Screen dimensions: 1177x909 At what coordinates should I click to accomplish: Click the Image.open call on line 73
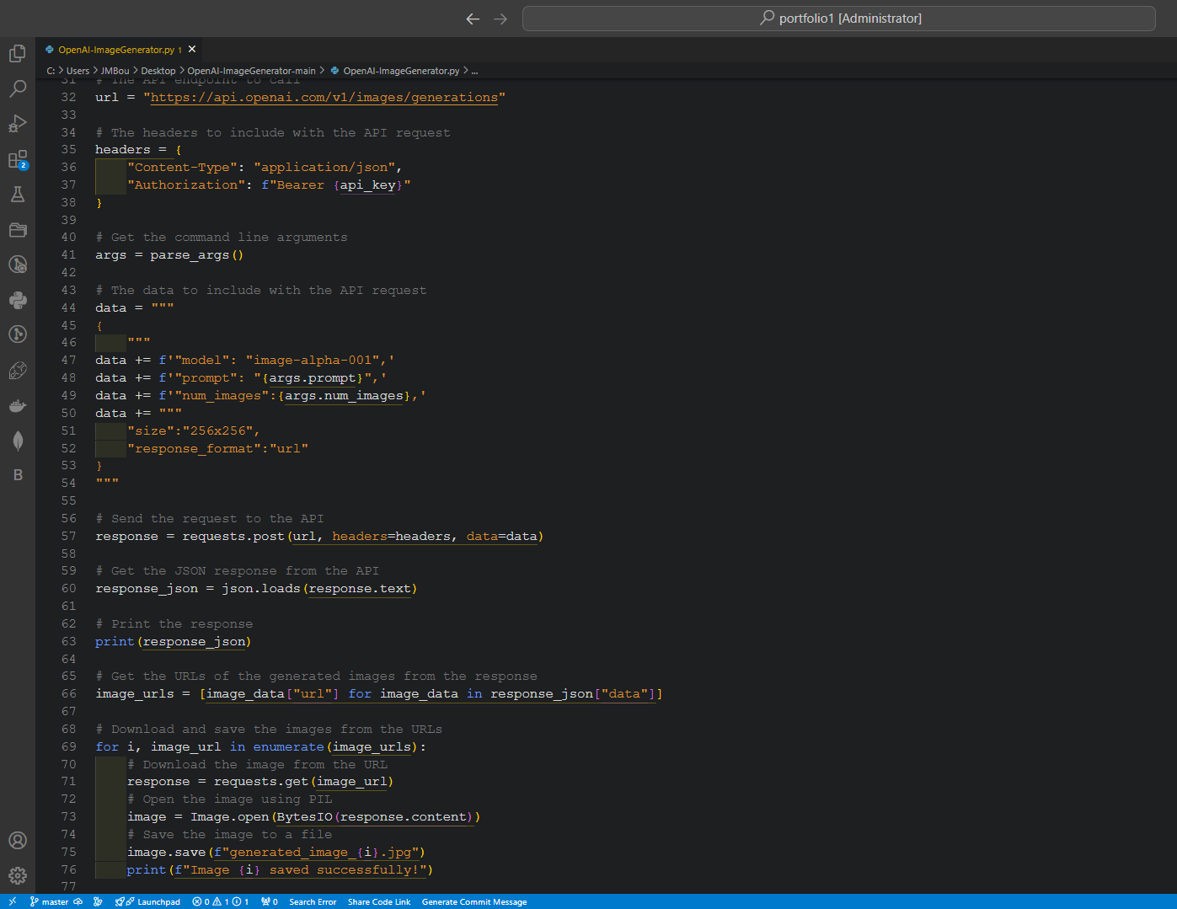tap(229, 817)
